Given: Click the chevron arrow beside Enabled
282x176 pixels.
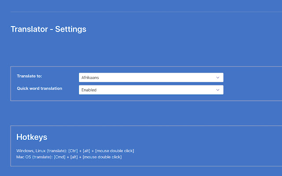Looking at the screenshot, I should pos(218,90).
